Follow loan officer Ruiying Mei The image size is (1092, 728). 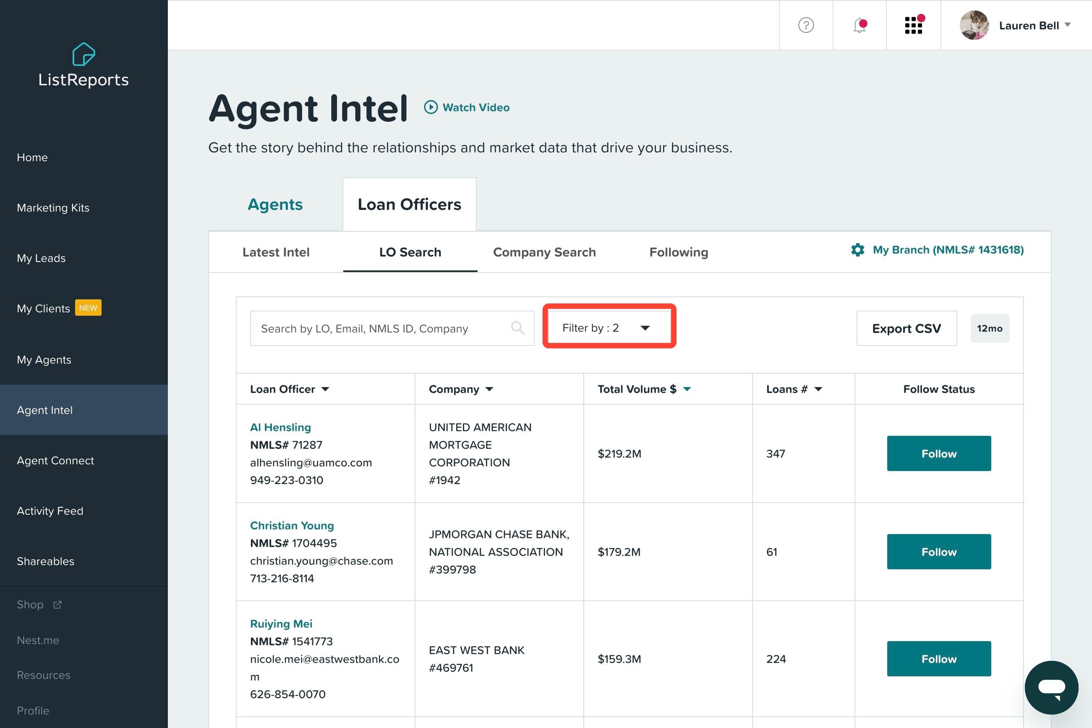939,659
